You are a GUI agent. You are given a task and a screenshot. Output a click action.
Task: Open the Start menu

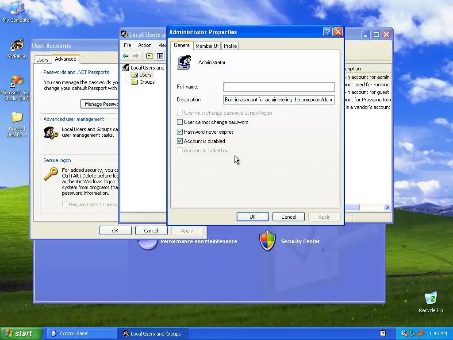(21, 334)
